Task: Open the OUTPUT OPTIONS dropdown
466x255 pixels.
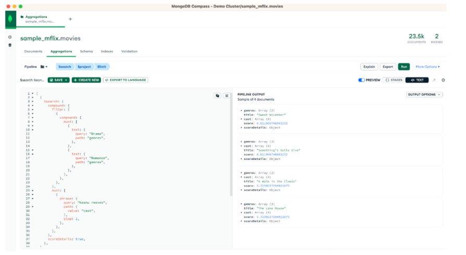Action: point(424,95)
